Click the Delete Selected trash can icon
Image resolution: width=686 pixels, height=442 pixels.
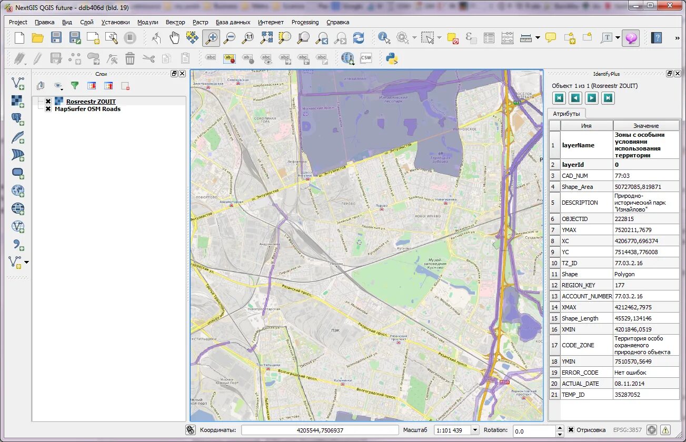click(130, 58)
